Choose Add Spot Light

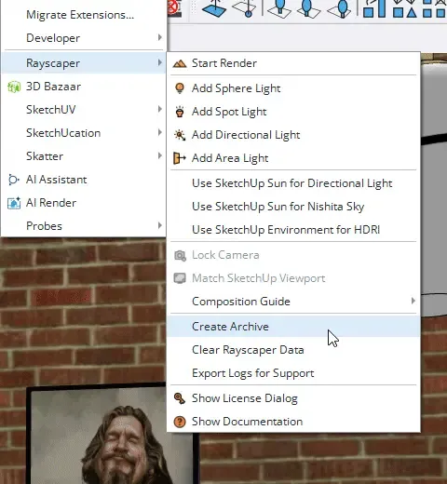293,112
